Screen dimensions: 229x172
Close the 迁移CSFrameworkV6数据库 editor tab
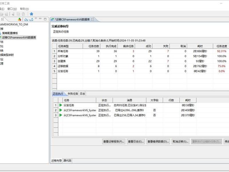[92, 19]
